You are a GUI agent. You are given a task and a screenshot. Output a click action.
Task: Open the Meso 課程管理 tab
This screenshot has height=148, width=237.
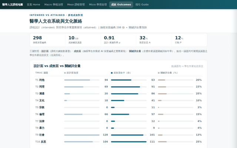(76, 4)
